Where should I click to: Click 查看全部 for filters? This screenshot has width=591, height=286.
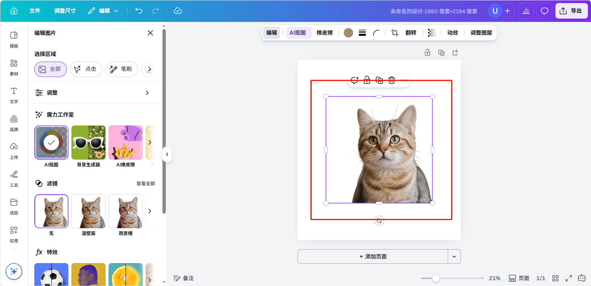[x=145, y=184]
